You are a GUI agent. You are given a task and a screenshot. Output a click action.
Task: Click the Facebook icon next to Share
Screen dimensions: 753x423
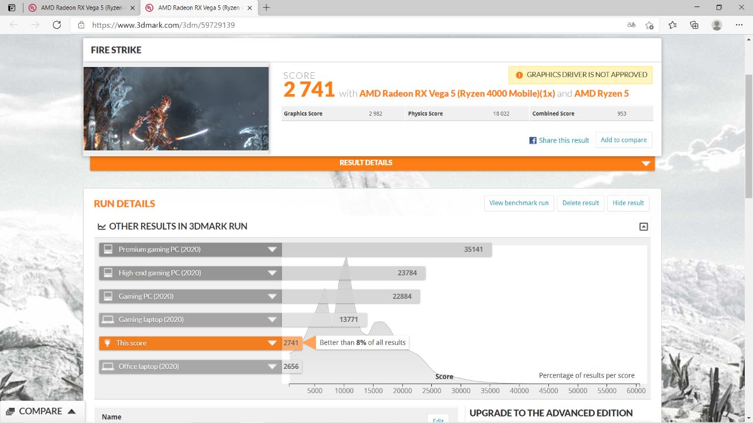[533, 140]
